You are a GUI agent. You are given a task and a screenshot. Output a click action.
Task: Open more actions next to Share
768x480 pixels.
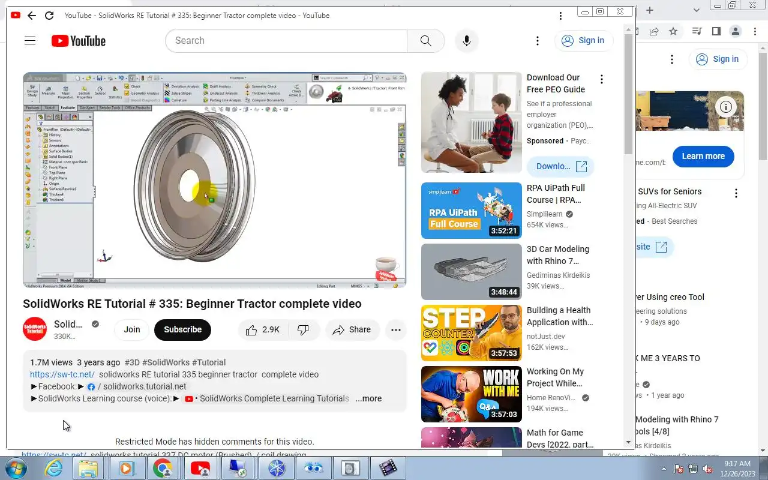point(395,329)
